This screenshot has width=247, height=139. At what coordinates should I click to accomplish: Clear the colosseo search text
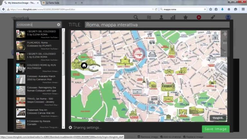point(59,24)
